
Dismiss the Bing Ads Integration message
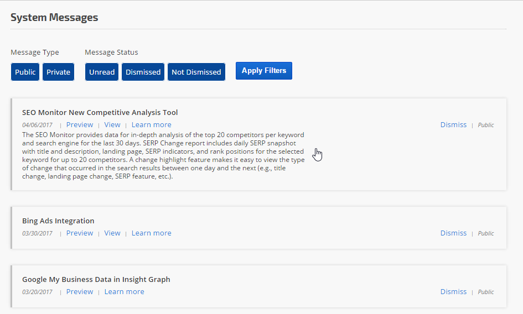(x=453, y=233)
